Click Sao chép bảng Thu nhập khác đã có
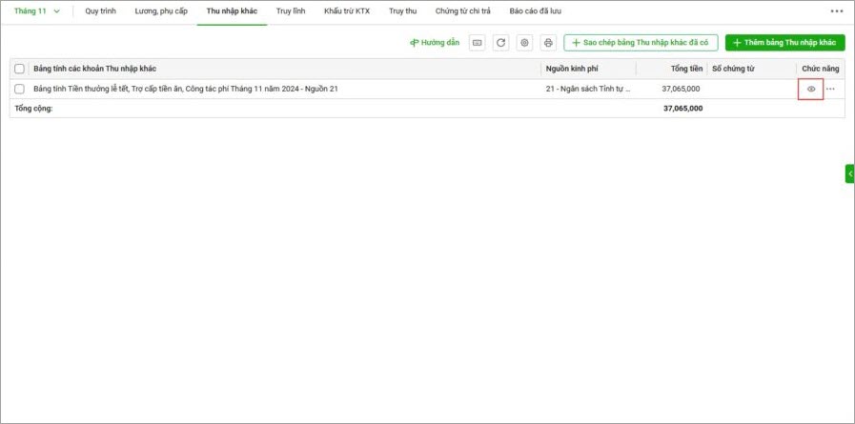 click(641, 43)
